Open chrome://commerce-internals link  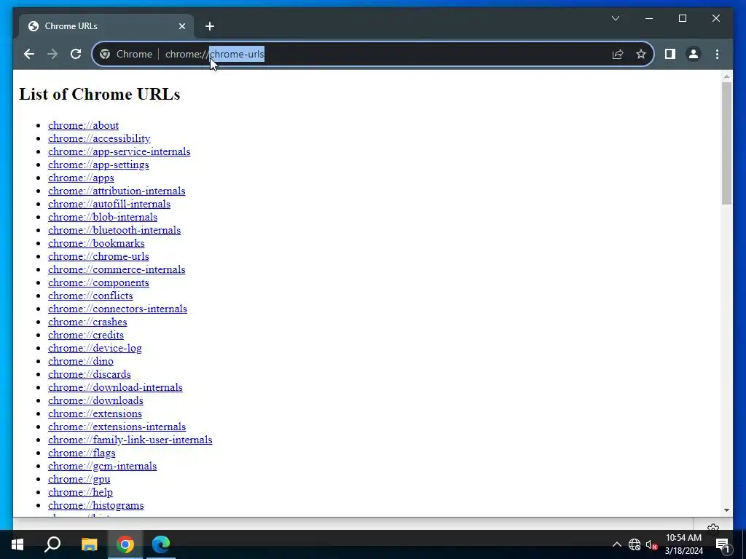pos(117,269)
